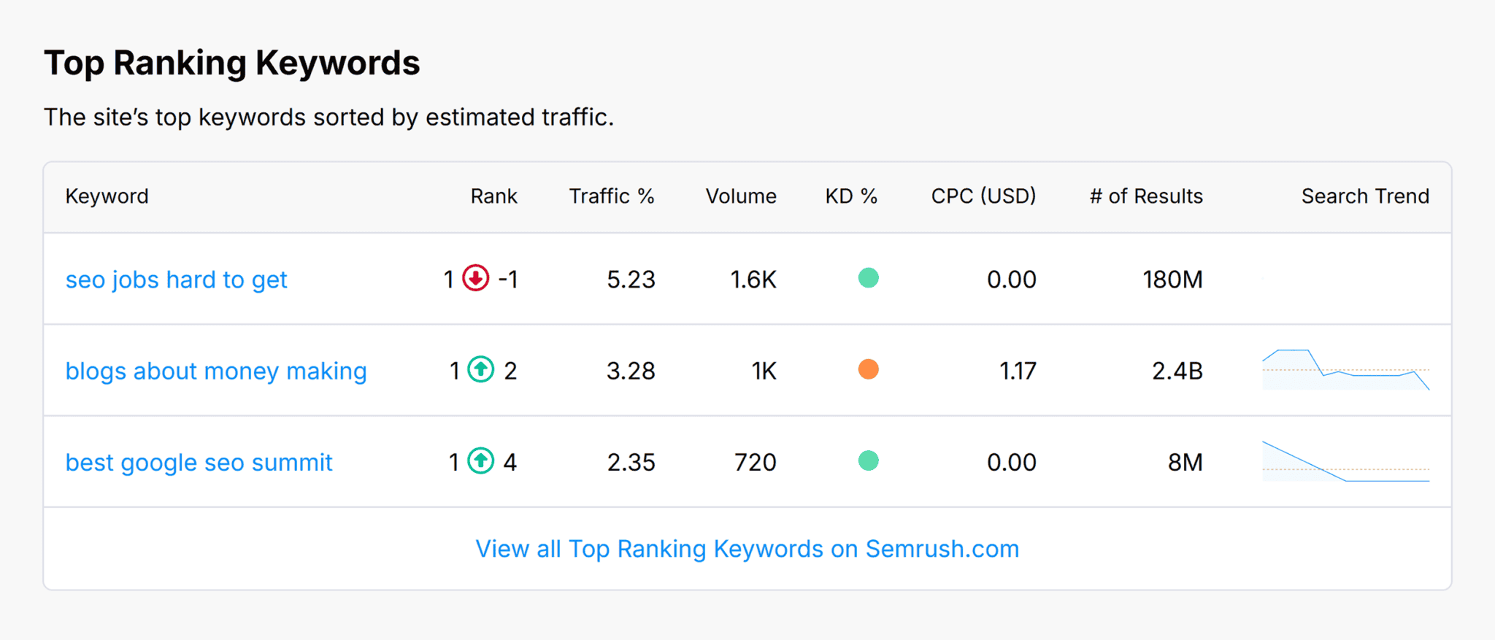Open the search trend sparkline for best google seo summit

tap(1345, 461)
